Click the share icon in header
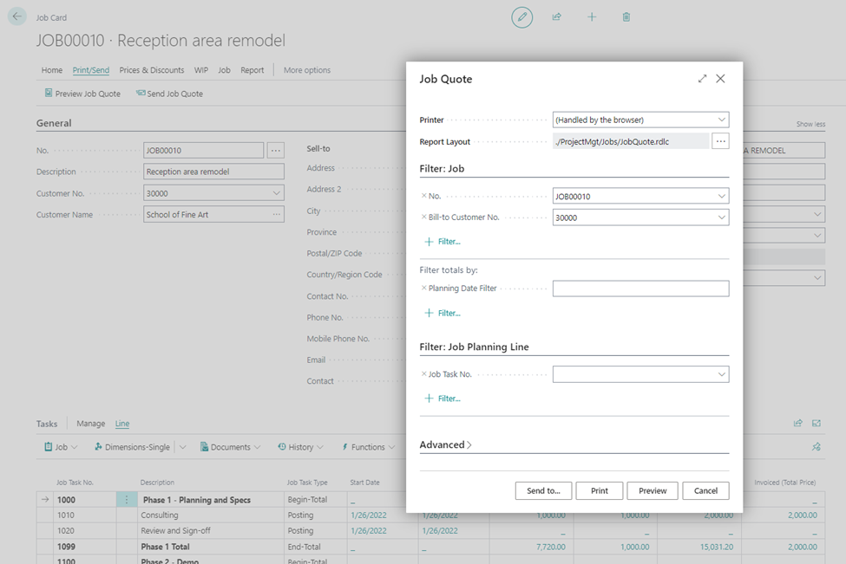This screenshot has height=564, width=846. (x=557, y=16)
